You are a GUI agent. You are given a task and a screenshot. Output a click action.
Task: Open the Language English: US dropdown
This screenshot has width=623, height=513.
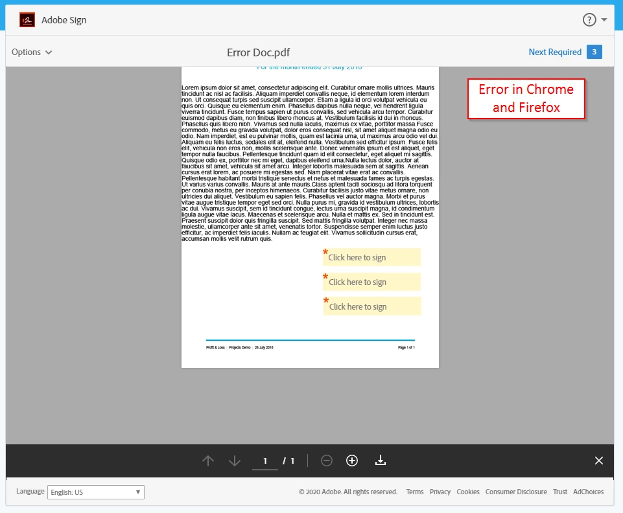coord(96,492)
